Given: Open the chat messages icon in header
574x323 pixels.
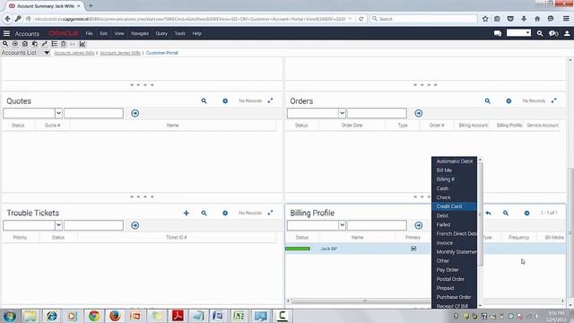Looking at the screenshot, I should pyautogui.click(x=498, y=33).
